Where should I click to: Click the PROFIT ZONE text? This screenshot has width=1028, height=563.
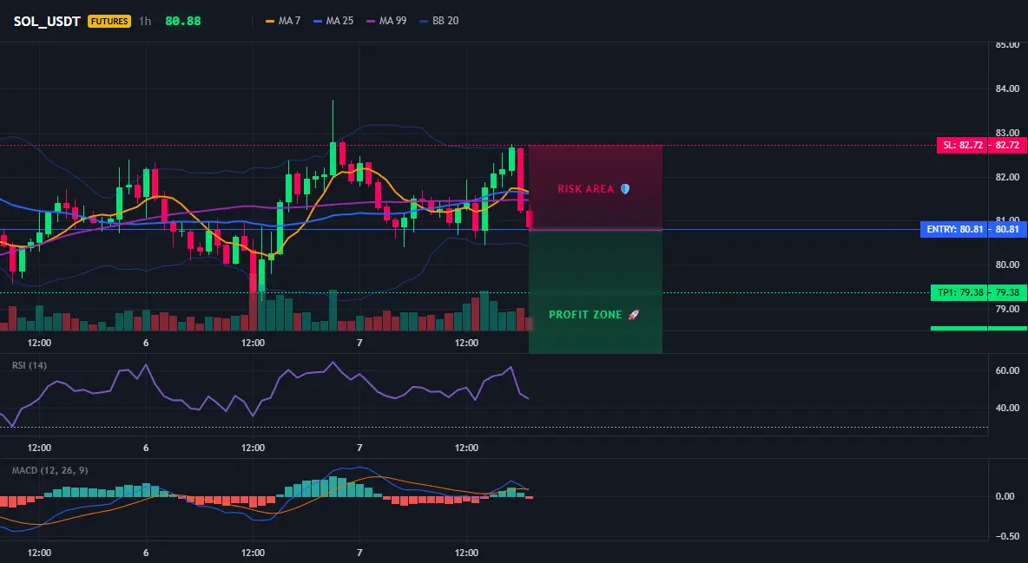pyautogui.click(x=585, y=315)
